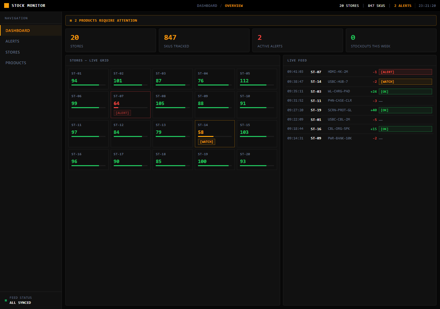440x309 pixels.
Task: Open store tile ST-11
Action: (x=88, y=134)
